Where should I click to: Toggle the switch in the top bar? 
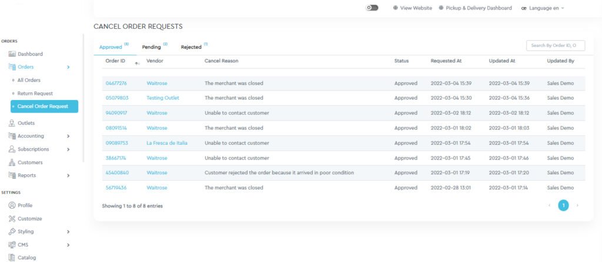tap(372, 8)
